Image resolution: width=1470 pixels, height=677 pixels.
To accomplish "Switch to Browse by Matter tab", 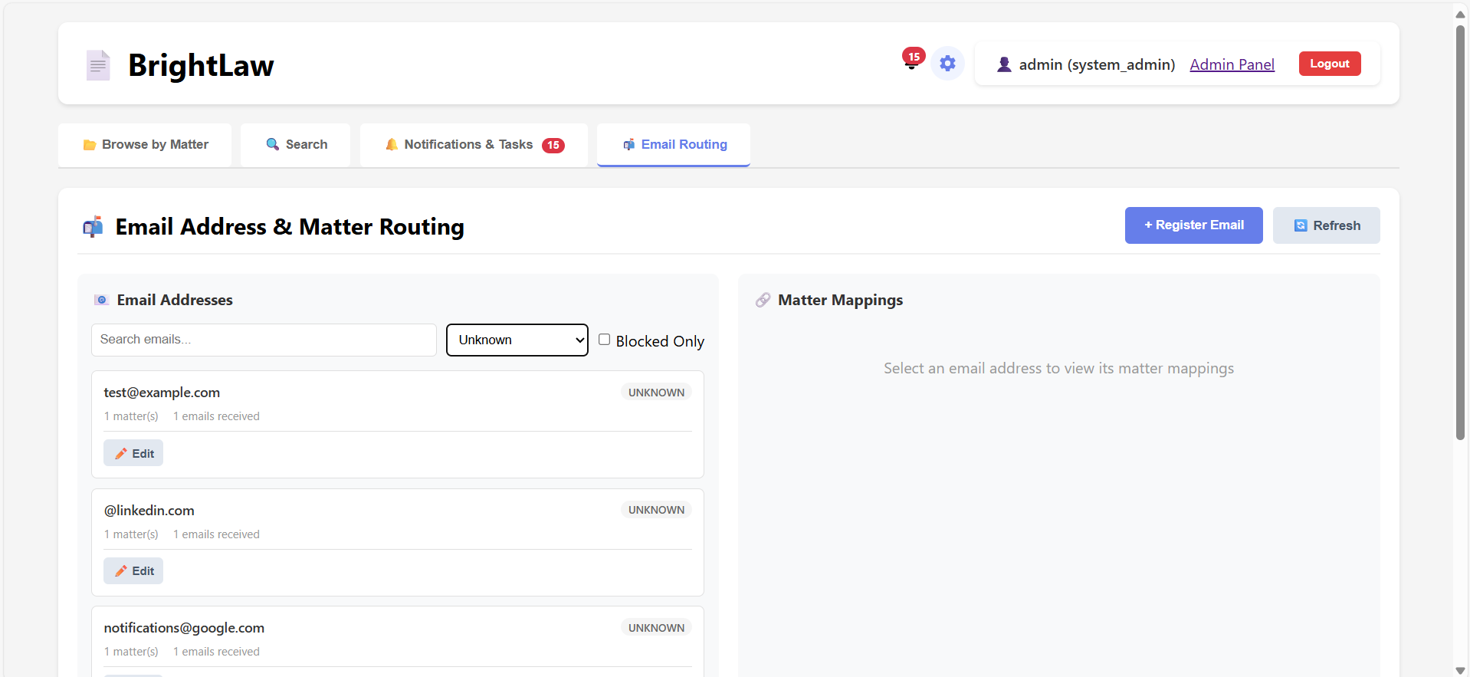I will click(146, 145).
